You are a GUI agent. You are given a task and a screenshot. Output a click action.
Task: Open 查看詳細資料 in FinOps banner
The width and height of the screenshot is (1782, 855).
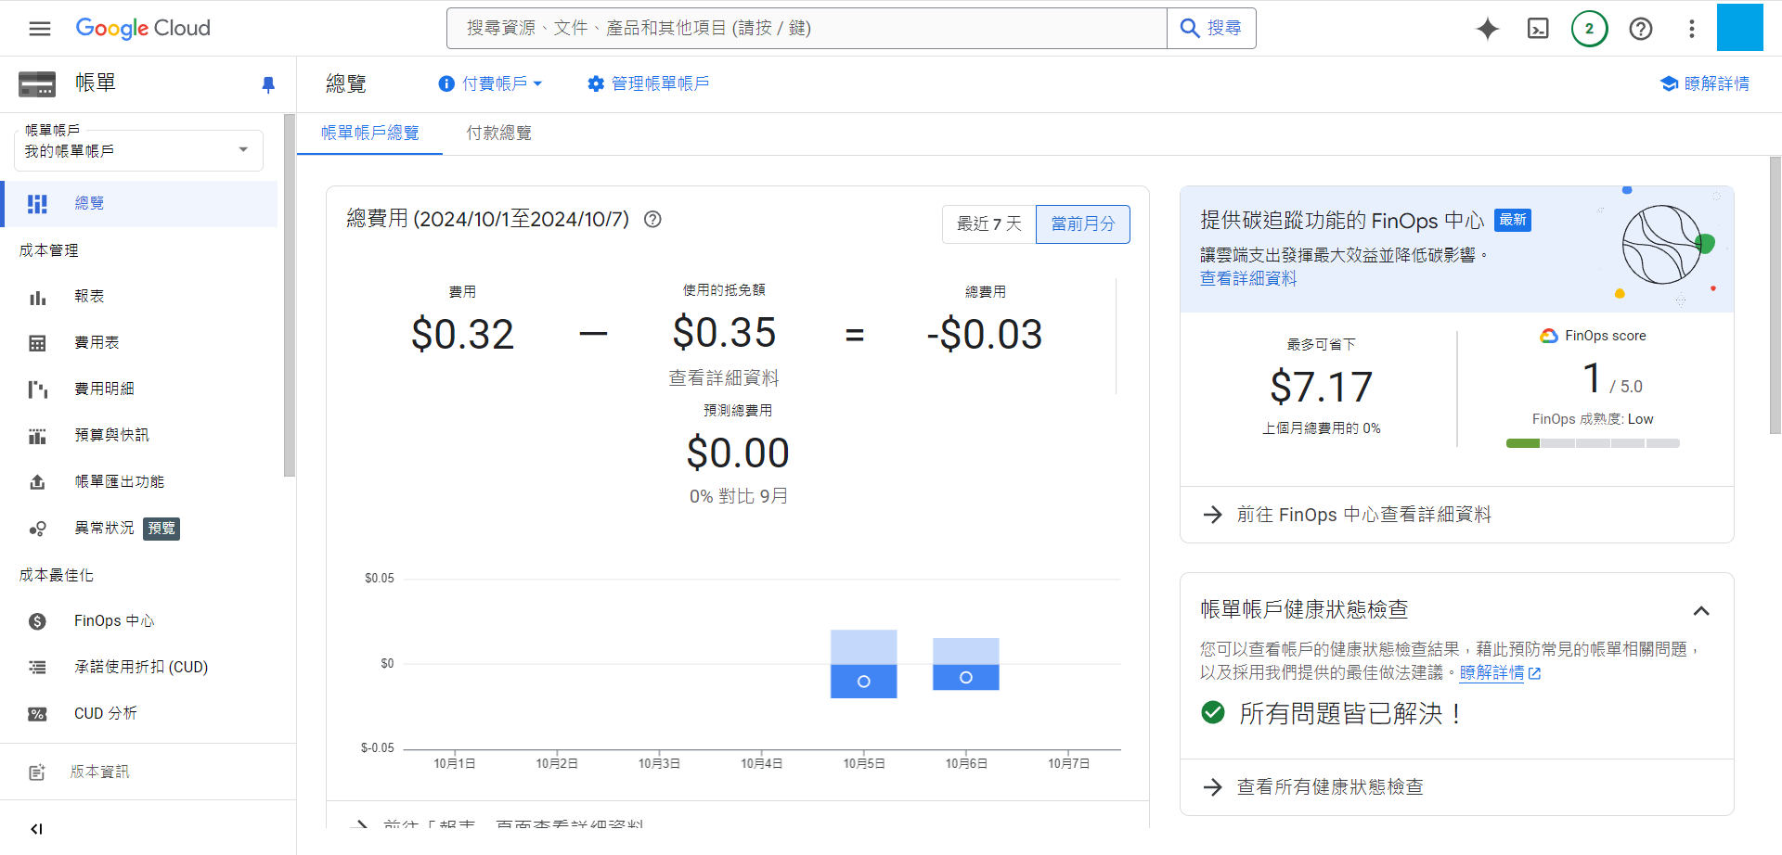1248,279
